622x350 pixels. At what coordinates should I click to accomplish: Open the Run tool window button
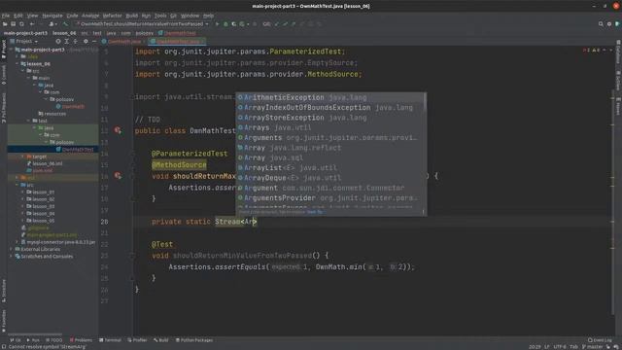33,340
